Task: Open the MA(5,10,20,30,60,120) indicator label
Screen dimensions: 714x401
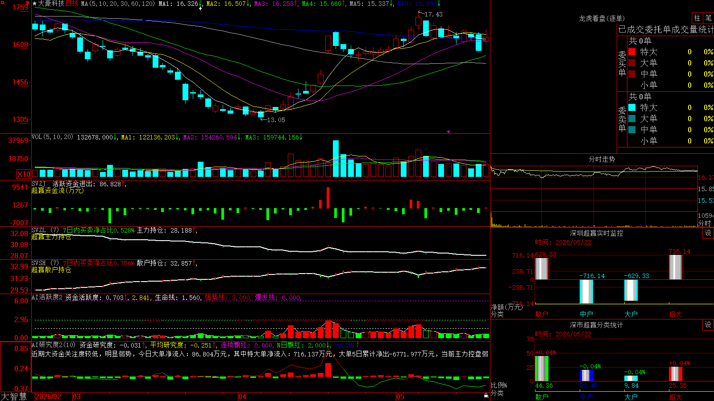Action: (118, 4)
